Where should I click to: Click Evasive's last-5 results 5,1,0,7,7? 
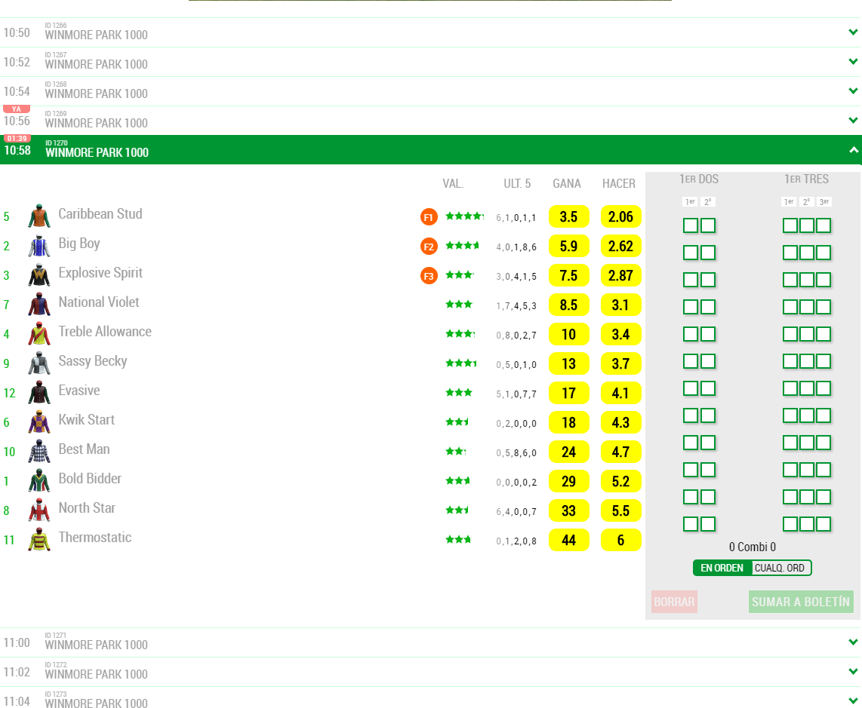coord(516,394)
